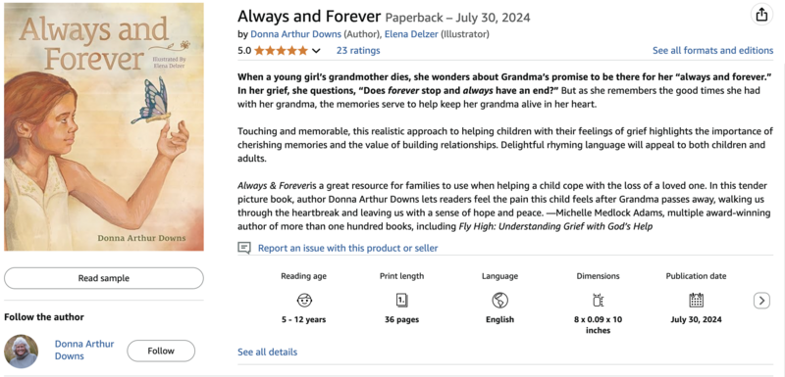Click the report issue speech bubble icon
Viewport: 785px width, 377px height.
tap(244, 248)
